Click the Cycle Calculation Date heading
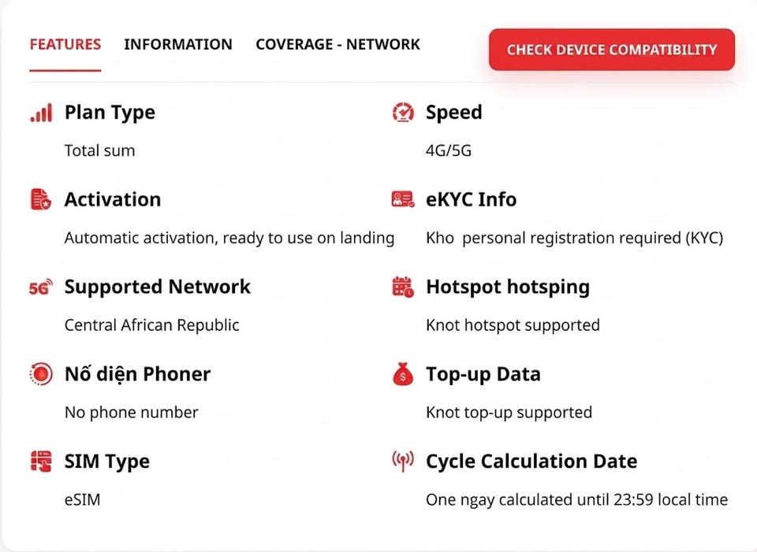The image size is (757, 552). (531, 461)
